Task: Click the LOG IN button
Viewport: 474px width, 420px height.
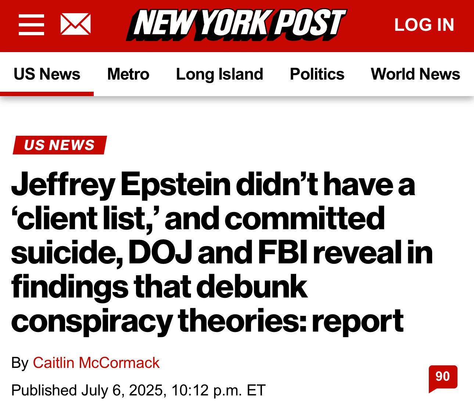Action: pyautogui.click(x=424, y=25)
